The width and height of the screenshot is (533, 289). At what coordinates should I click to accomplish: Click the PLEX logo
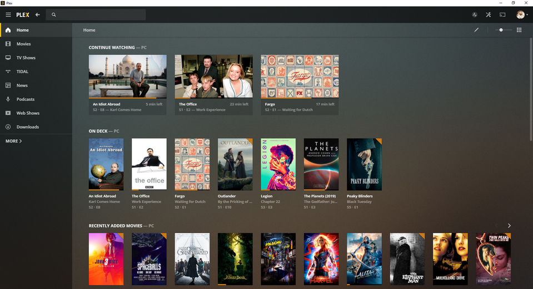click(23, 15)
